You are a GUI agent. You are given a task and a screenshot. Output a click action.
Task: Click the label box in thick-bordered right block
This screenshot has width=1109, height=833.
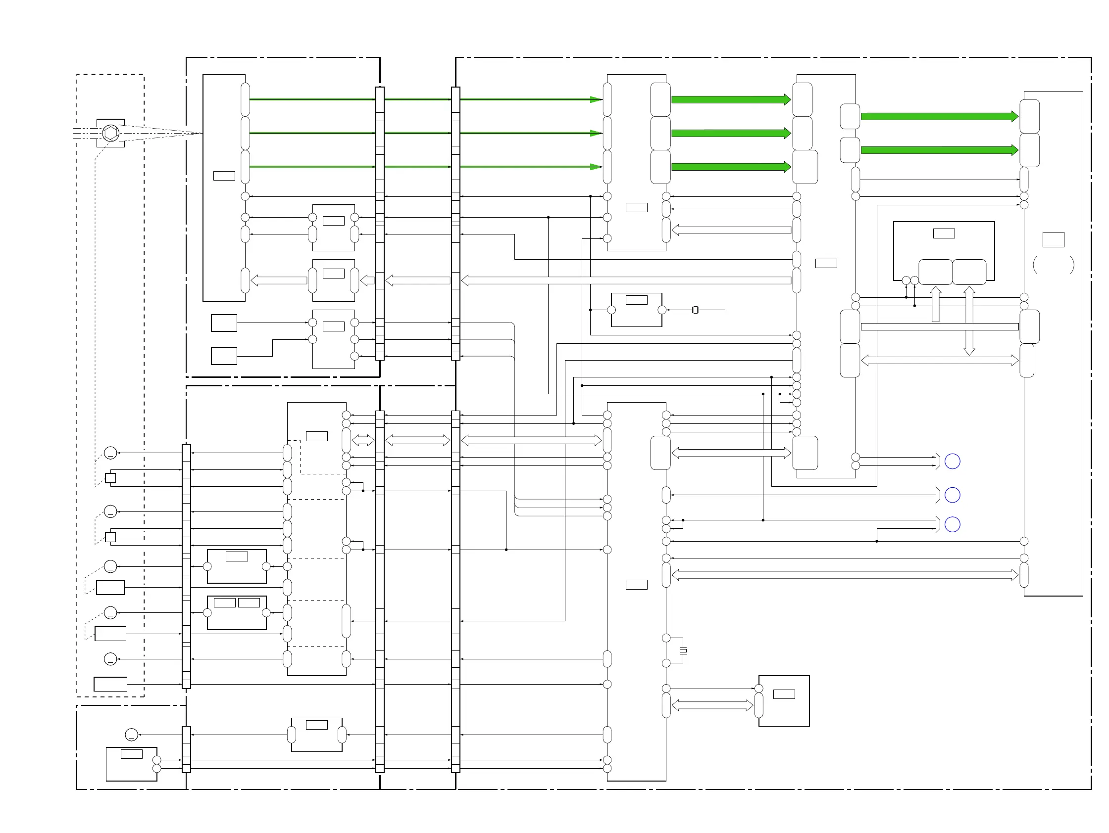(x=944, y=233)
